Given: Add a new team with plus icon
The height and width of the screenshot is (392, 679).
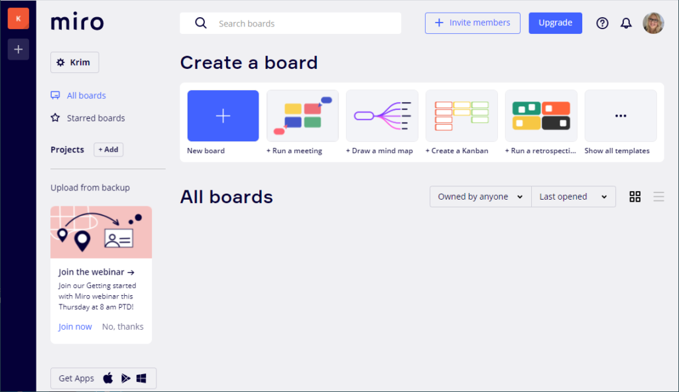Looking at the screenshot, I should (x=18, y=49).
